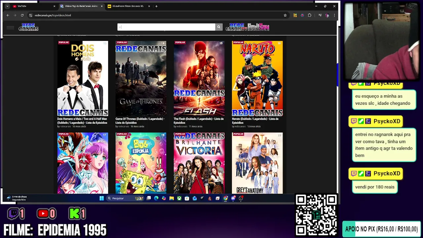
Task: Open Brilhante Victoria poster thumbnail
Action: click(199, 163)
